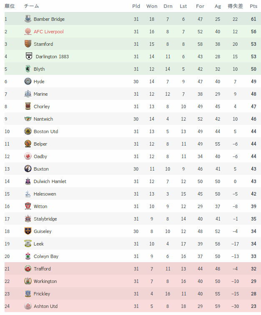Select the Stamford checkered shield crest
The image size is (261, 315).
click(28, 44)
